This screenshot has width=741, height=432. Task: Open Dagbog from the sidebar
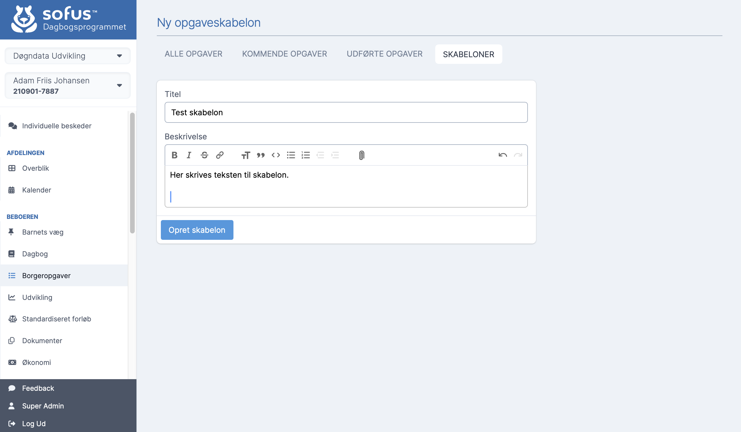[x=35, y=254]
